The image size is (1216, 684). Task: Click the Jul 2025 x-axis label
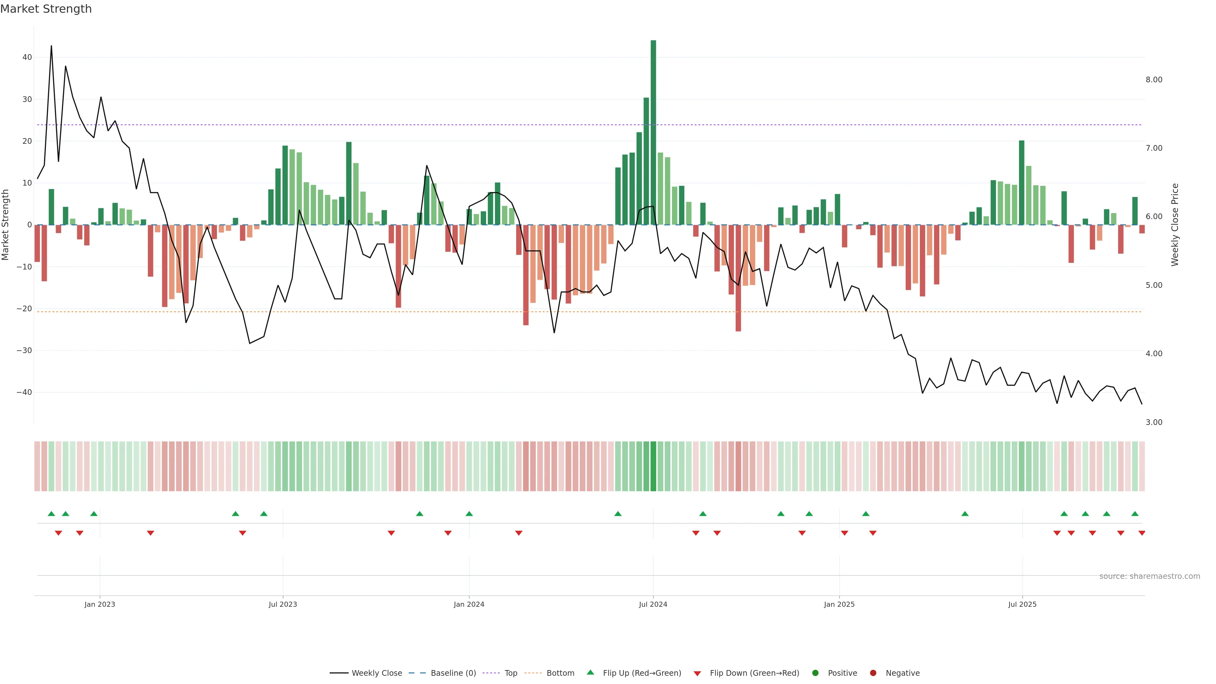[x=1023, y=604]
